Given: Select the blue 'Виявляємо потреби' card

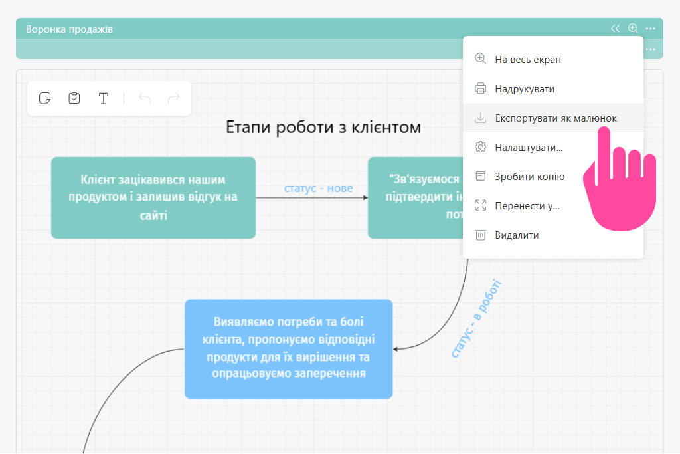Looking at the screenshot, I should point(289,349).
